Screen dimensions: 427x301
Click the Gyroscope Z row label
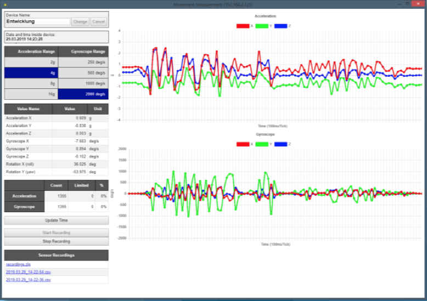(18, 156)
